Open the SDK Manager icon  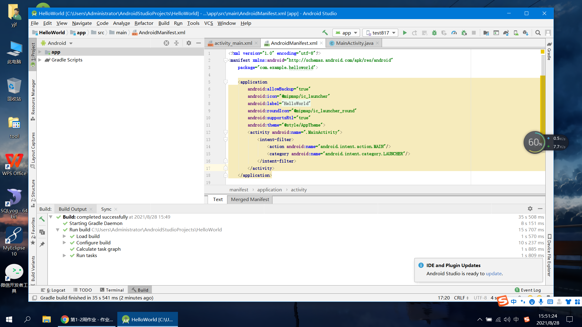click(526, 33)
